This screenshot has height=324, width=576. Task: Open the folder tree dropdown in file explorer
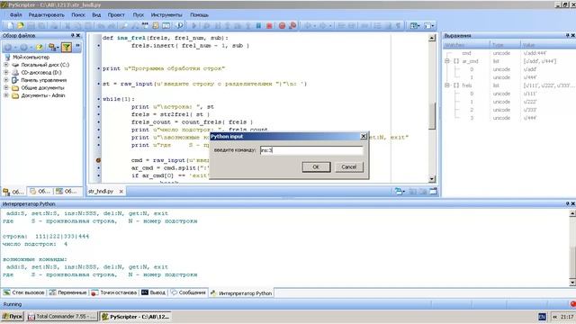(x=53, y=47)
